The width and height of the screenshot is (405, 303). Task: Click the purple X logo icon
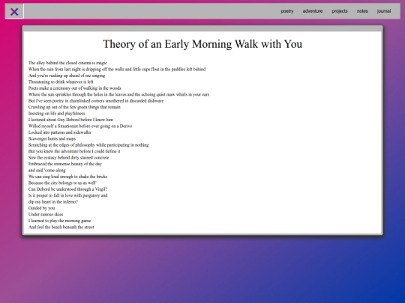(x=14, y=11)
